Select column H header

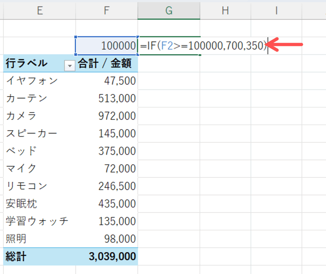pos(225,11)
